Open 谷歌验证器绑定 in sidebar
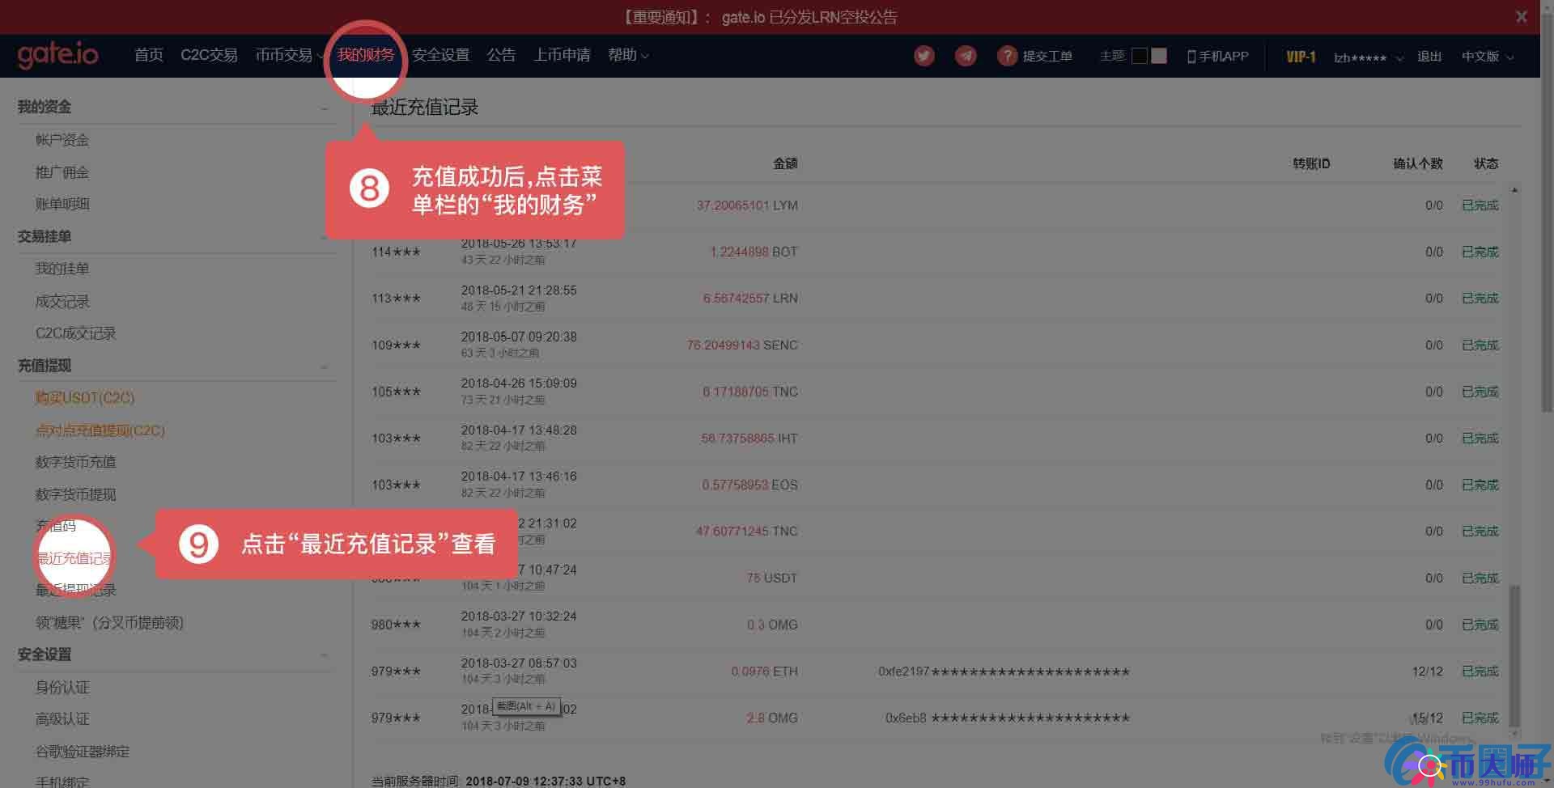The height and width of the screenshot is (788, 1554). coord(83,752)
